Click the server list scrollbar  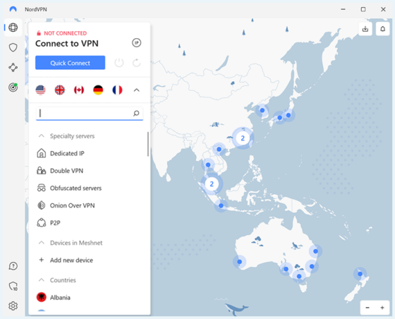tap(148, 144)
